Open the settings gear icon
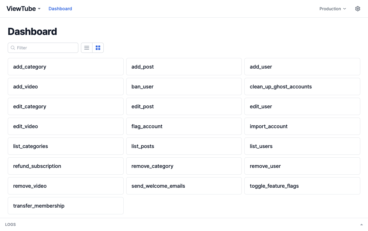Image resolution: width=368 pixels, height=231 pixels. pos(358,9)
